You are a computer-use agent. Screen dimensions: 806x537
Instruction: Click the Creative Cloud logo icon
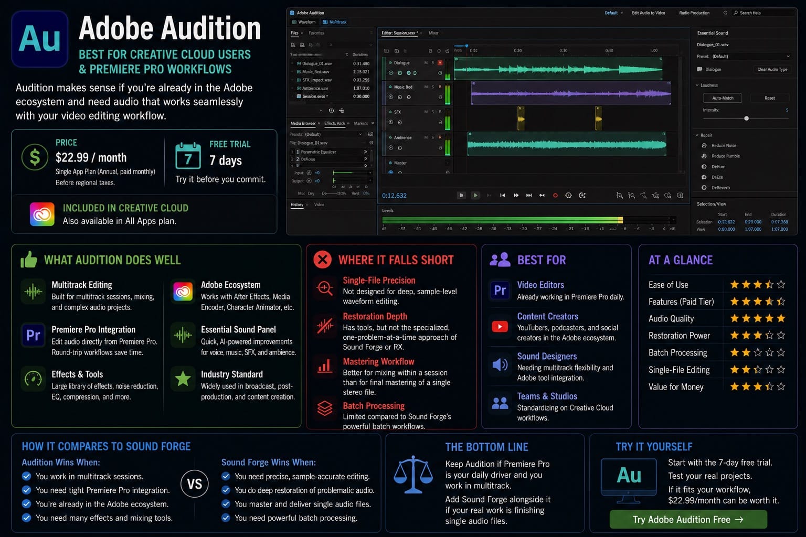tap(42, 214)
